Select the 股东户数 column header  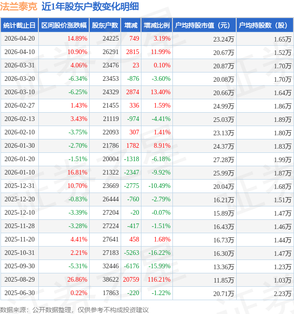105,25
